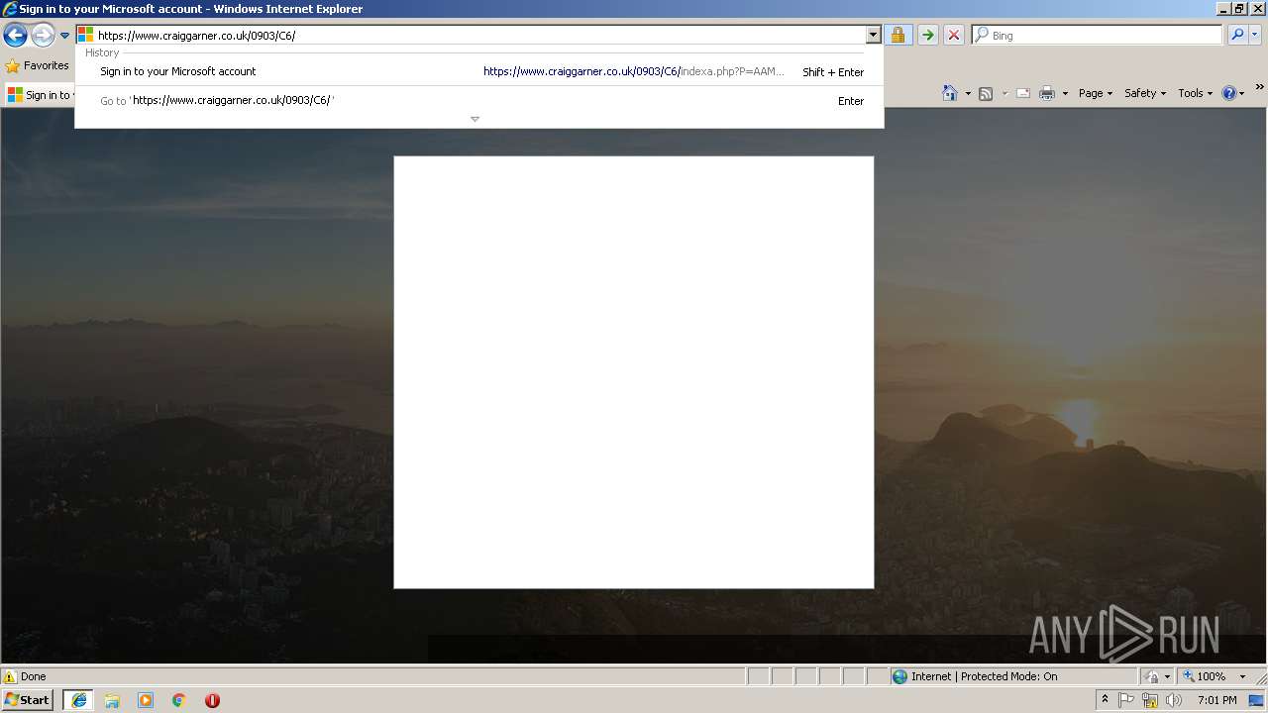Viewport: 1268px width, 713px height.
Task: Open the craiggarner.co.uk indexa.php history URL
Action: [x=633, y=71]
